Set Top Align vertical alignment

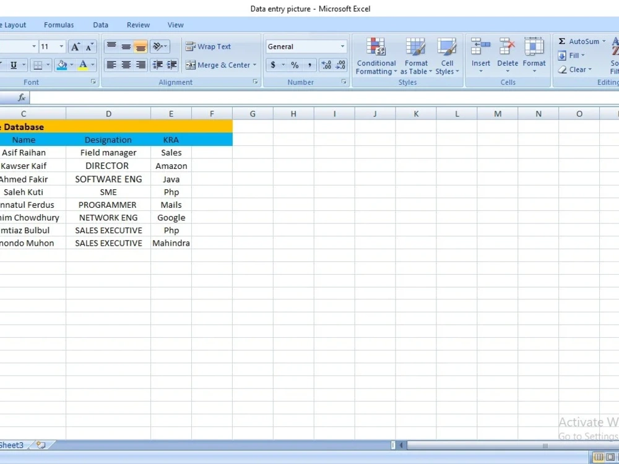[111, 46]
